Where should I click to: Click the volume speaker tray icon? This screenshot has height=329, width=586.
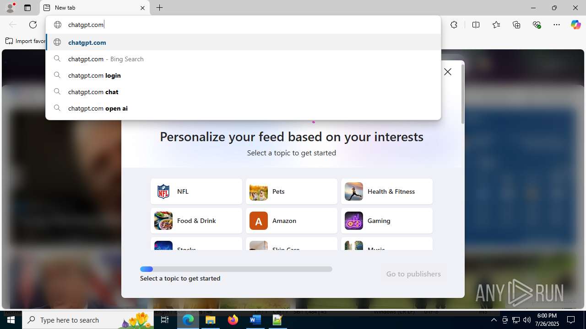point(526,320)
